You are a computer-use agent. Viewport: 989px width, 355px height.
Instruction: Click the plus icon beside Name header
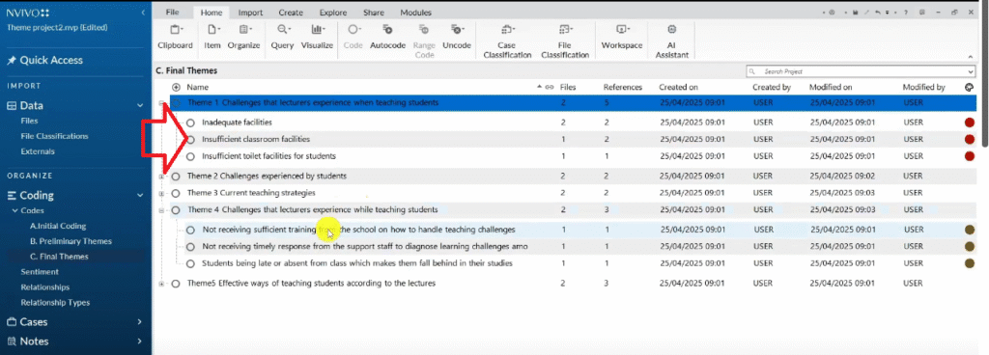pos(176,88)
